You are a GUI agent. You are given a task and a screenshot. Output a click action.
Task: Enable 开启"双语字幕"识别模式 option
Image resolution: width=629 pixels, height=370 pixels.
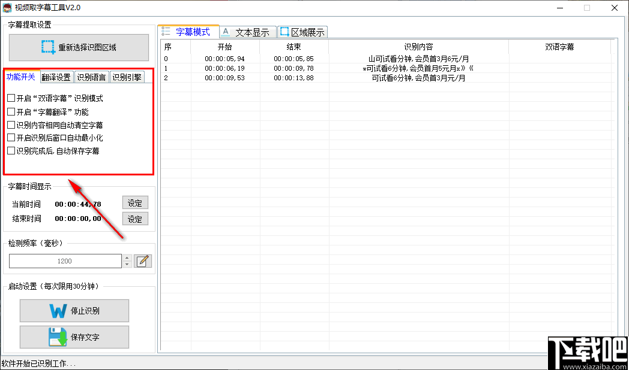(x=10, y=98)
